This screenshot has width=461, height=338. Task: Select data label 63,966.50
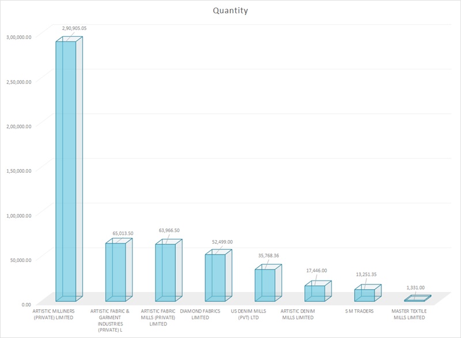pos(169,230)
